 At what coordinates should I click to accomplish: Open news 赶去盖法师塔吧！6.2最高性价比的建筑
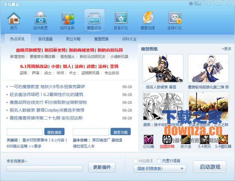(46, 94)
